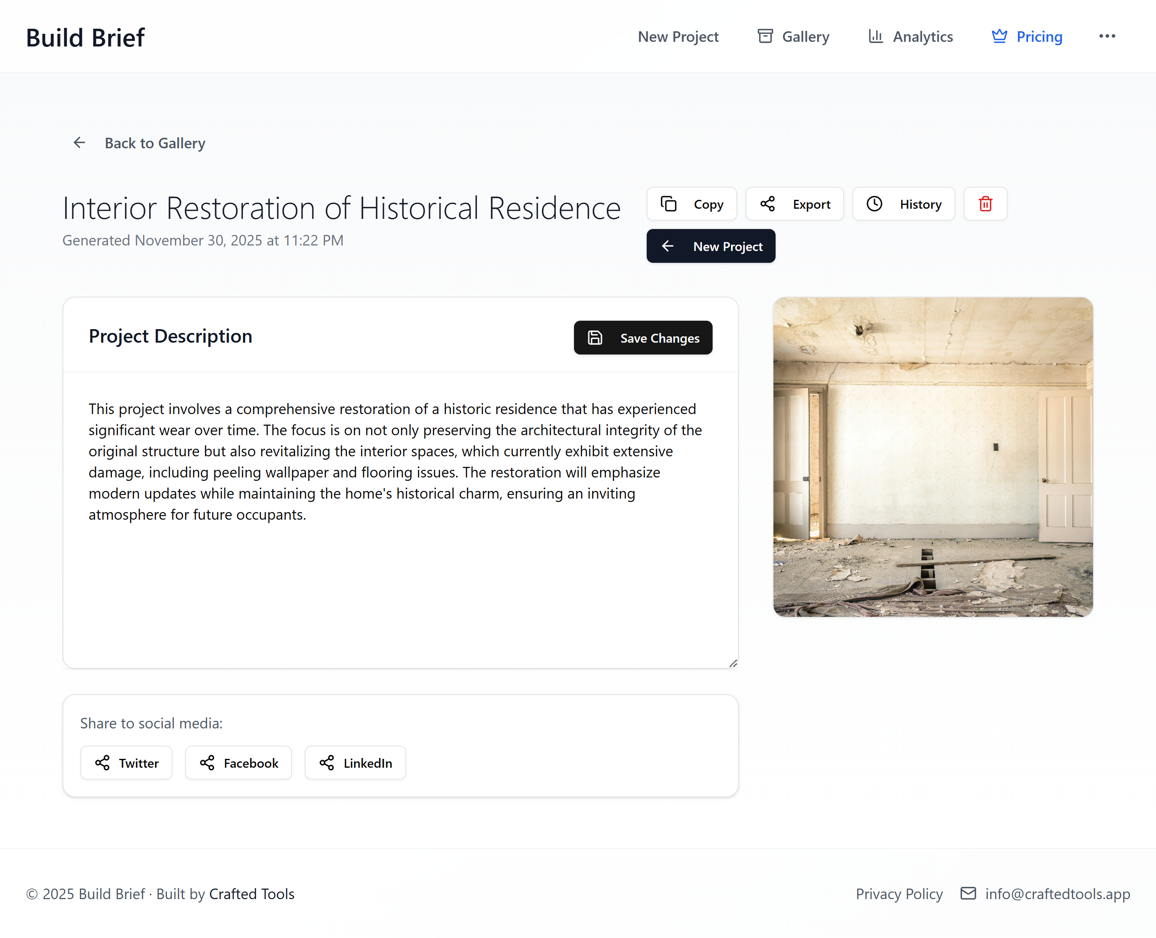Viewport: 1156px width, 938px height.
Task: Click the red trash delete icon
Action: pos(985,204)
